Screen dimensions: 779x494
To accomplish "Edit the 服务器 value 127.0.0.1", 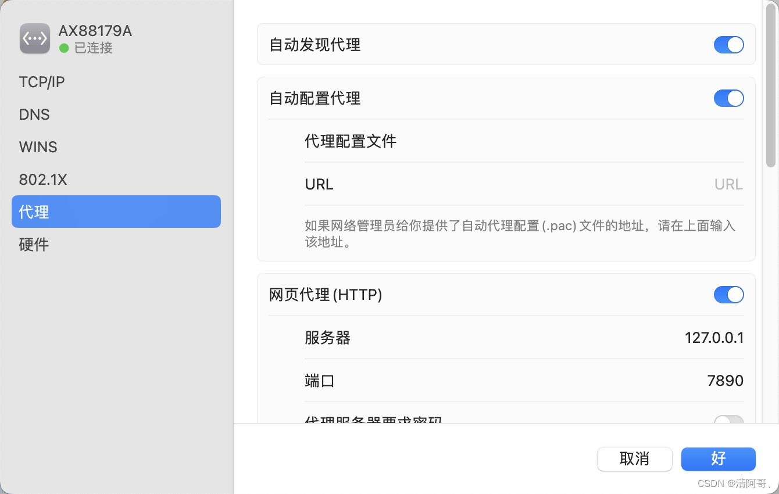I will pos(714,338).
